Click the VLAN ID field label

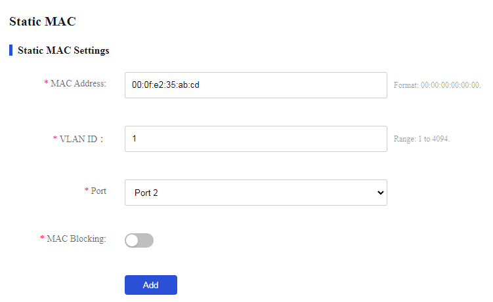81,139
